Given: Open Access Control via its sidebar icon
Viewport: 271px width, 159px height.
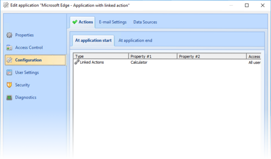Looking at the screenshot, I should (9, 48).
